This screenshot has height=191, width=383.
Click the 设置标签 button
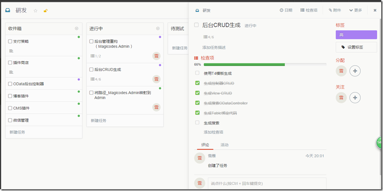tap(356, 47)
